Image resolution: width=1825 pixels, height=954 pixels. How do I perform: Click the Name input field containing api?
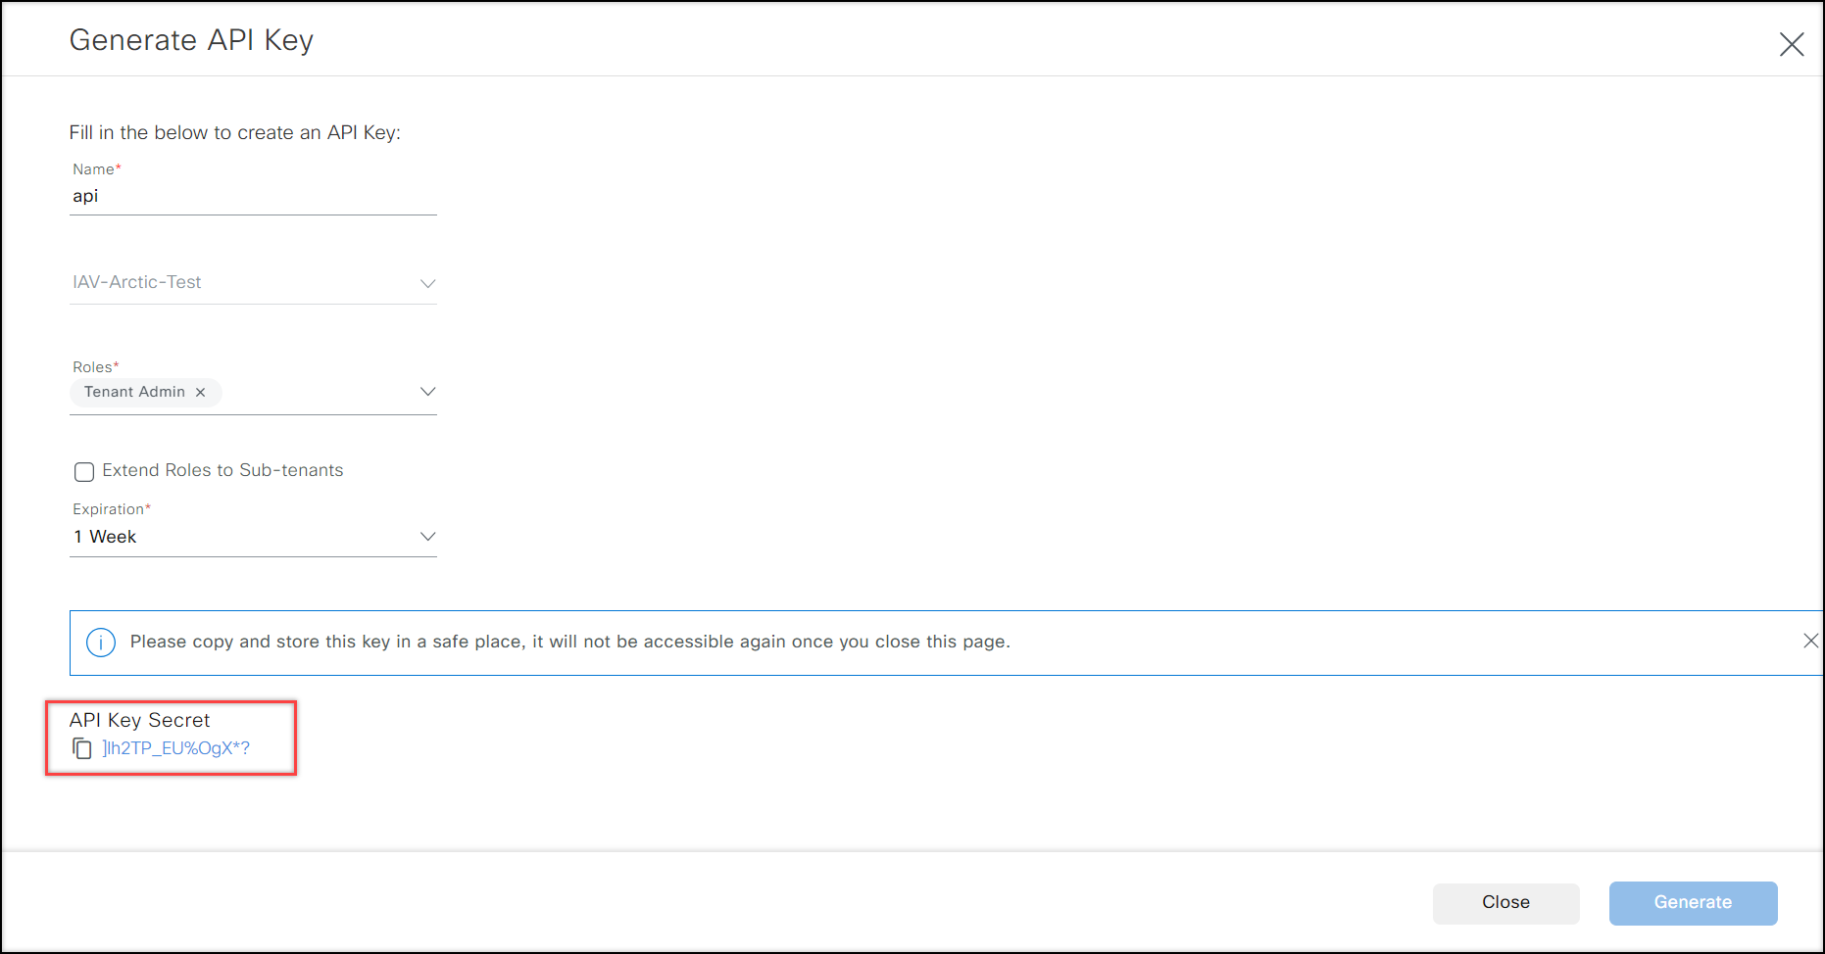(x=253, y=196)
